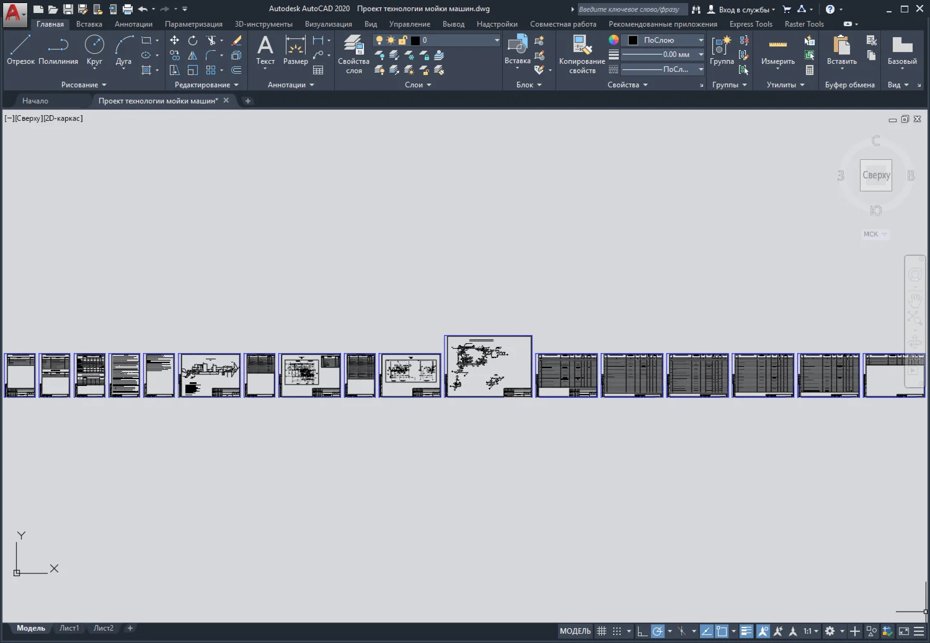Click the Erase tool icon
The width and height of the screenshot is (930, 643).
(x=236, y=40)
